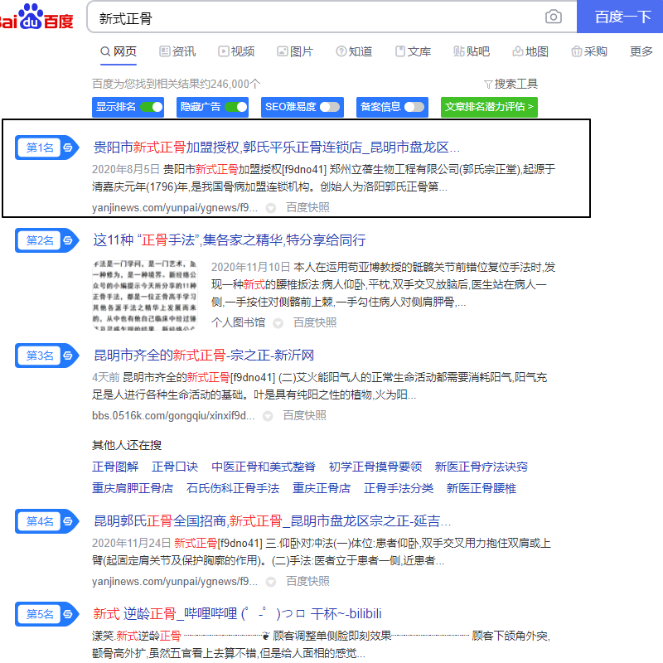Open 百度快照 of bbs.0516k.com result

(x=304, y=416)
